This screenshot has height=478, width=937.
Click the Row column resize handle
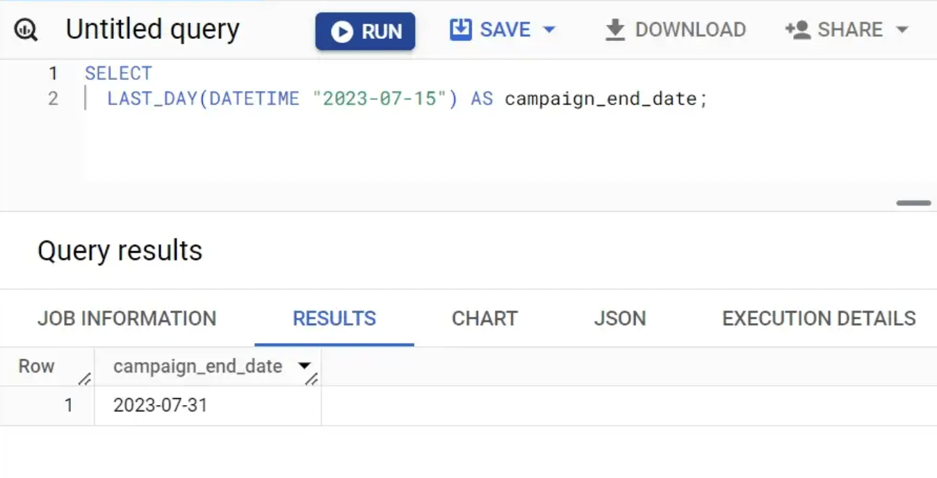85,379
